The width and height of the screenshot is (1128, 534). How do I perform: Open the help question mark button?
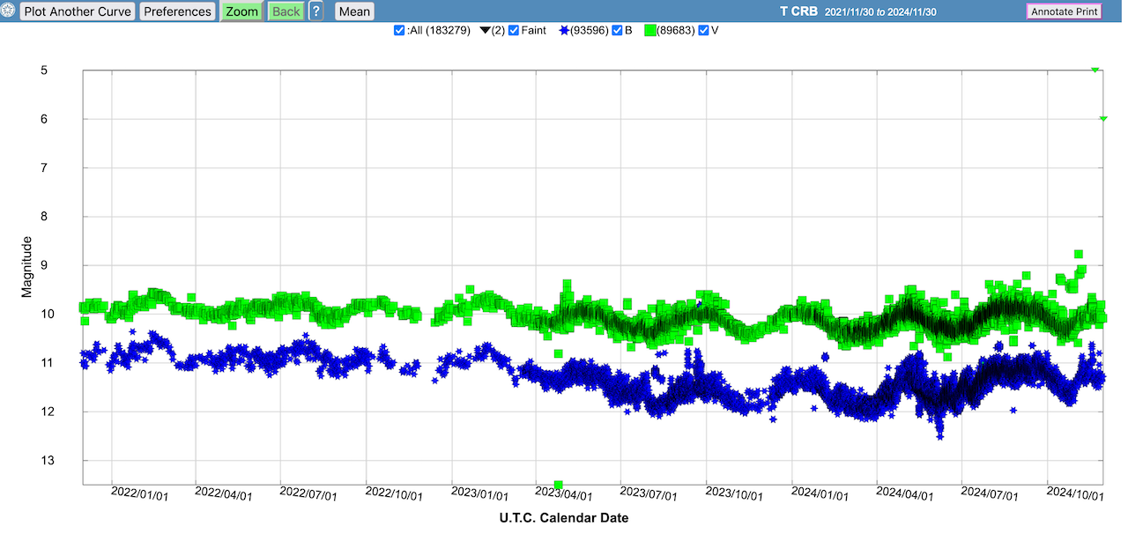pyautogui.click(x=315, y=11)
